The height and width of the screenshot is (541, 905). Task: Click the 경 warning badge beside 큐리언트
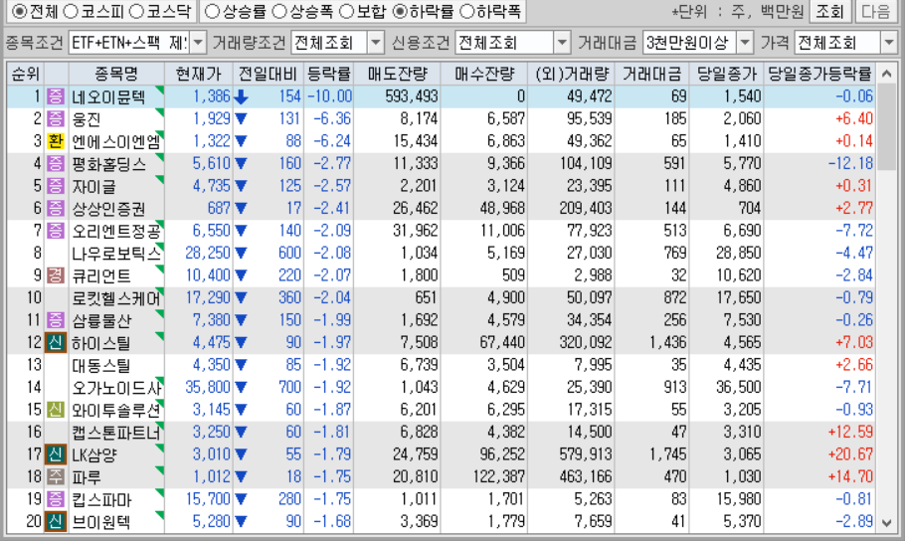56,275
